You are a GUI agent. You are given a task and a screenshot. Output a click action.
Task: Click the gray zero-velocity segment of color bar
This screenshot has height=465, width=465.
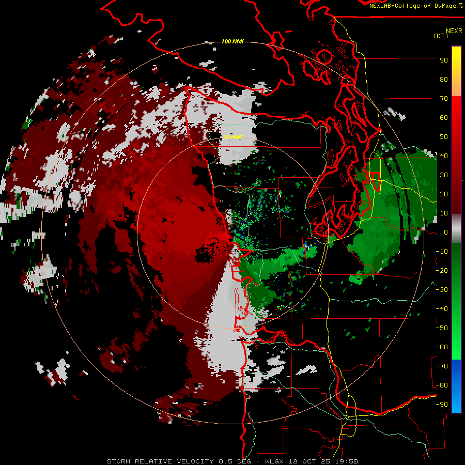pos(456,228)
